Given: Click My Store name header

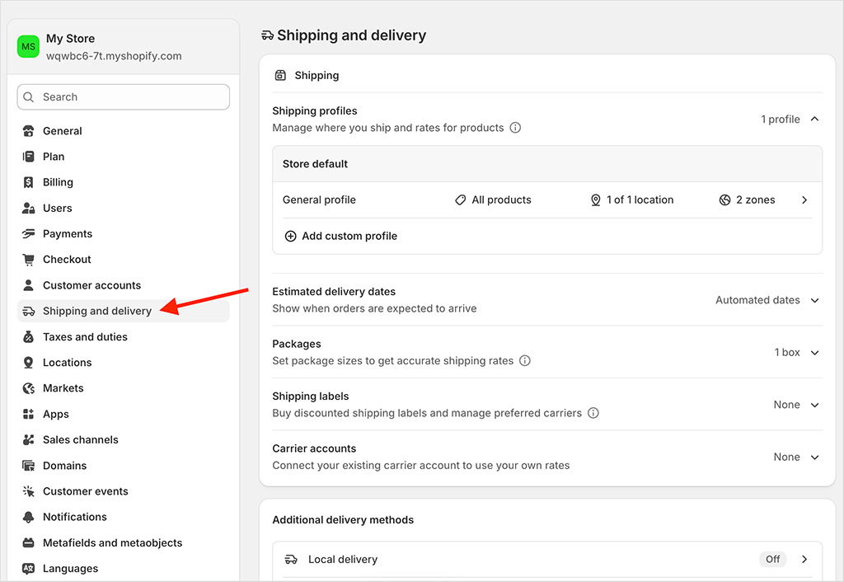Looking at the screenshot, I should (71, 39).
